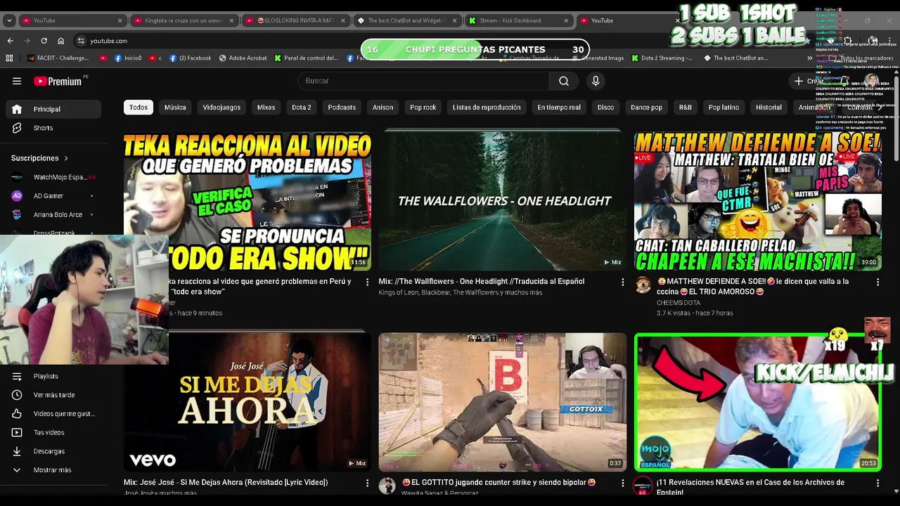Screen dimensions: 900x506
Task: Click the browser home icon
Action: [x=60, y=41]
